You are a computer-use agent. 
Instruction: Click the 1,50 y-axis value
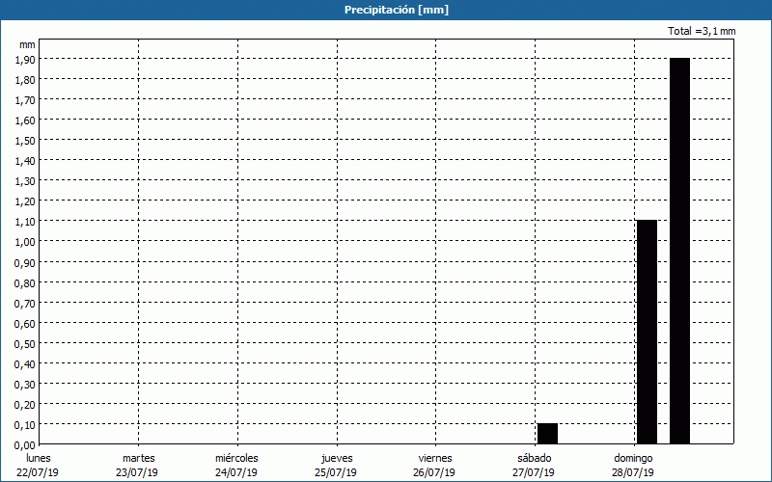[25, 141]
